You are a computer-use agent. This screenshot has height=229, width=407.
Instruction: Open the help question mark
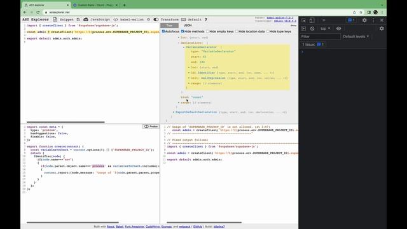pyautogui.click(x=206, y=20)
